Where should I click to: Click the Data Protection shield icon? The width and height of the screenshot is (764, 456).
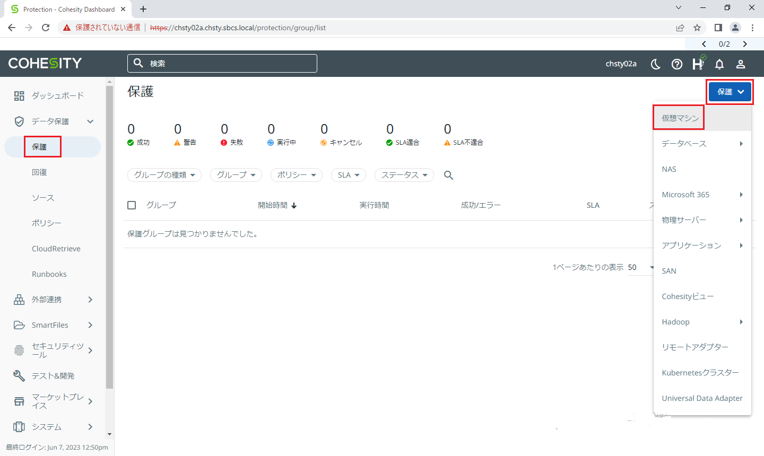coord(19,121)
